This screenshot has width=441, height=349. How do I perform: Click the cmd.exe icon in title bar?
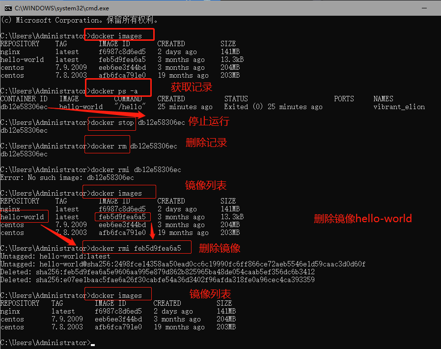point(8,8)
